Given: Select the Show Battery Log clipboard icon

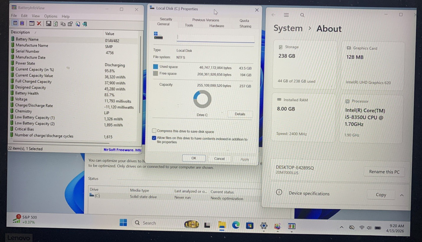Looking at the screenshot, I should [22, 23].
